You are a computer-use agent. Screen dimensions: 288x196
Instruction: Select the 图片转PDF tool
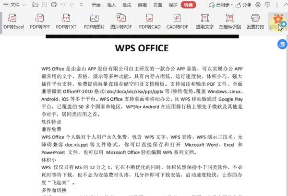coord(121,22)
